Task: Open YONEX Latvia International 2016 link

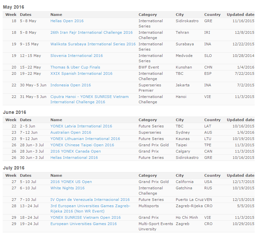Action: (x=81, y=126)
